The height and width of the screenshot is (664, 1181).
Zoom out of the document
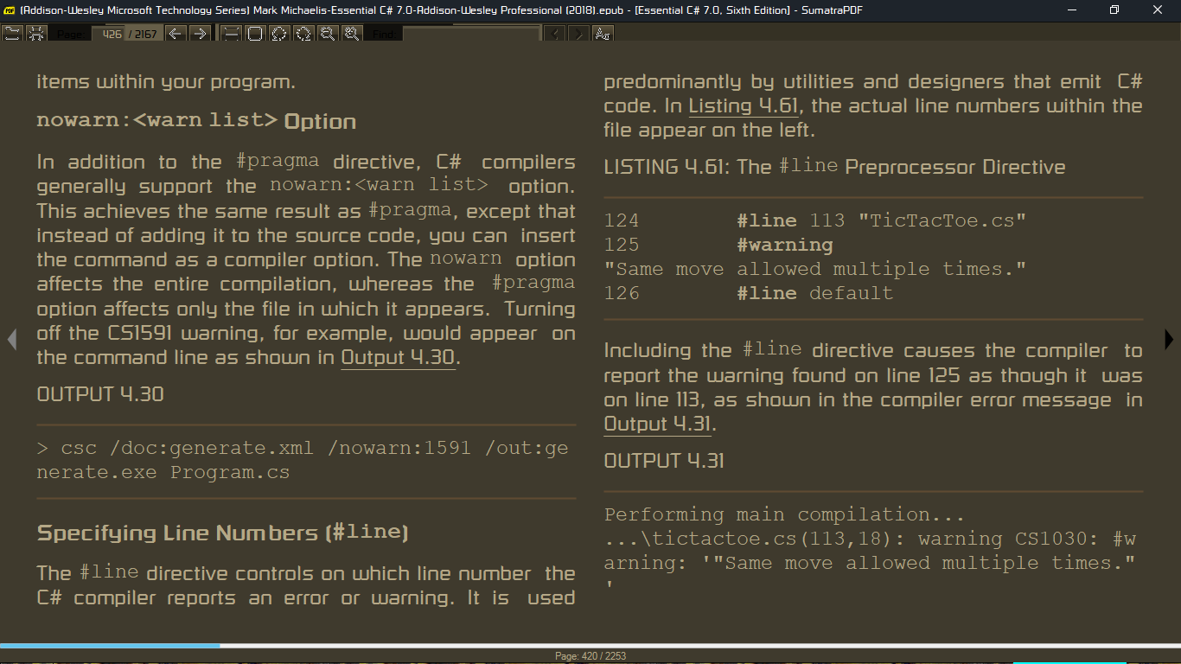click(328, 33)
